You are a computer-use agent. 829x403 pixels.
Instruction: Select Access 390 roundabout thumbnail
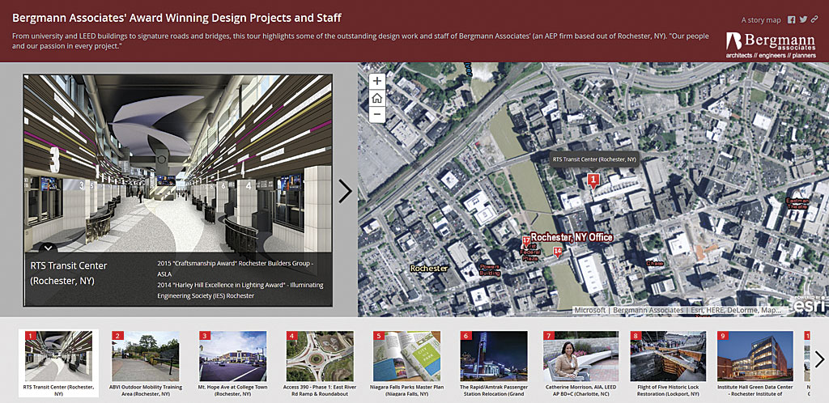320,363
